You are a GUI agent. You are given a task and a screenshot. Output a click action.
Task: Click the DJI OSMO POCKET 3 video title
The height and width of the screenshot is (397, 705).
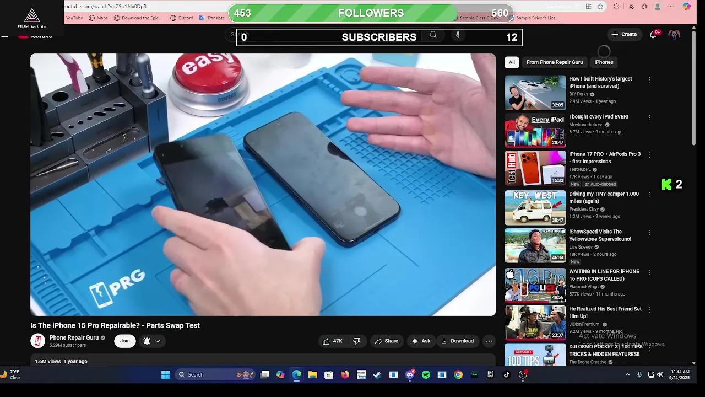605,350
